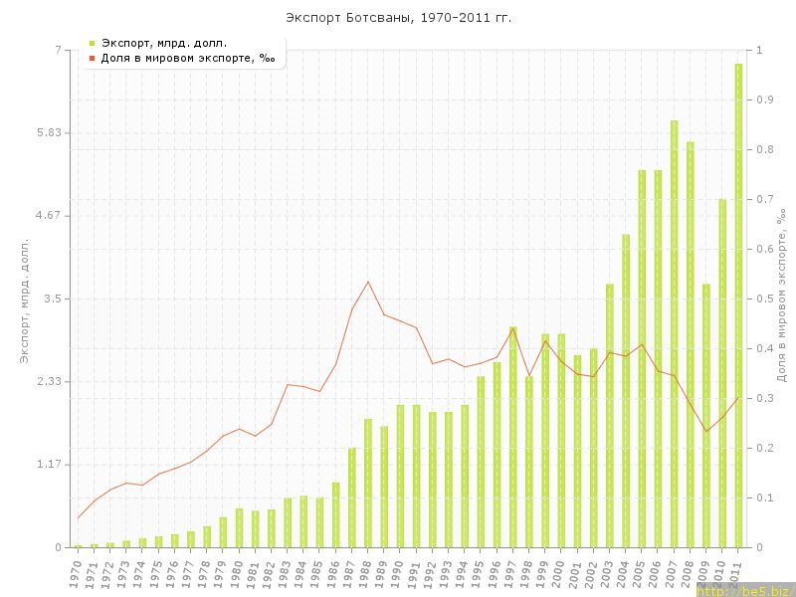The height and width of the screenshot is (597, 796).
Task: Click the 5.83 value on left axis
Action: [47, 133]
